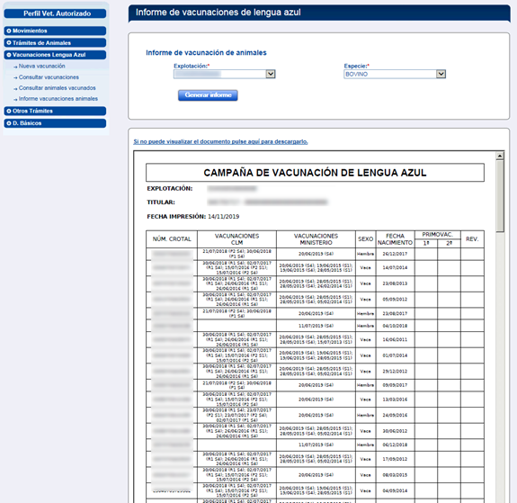Click the birth date 16/06/2011 cell
The height and width of the screenshot is (503, 517).
point(395,339)
